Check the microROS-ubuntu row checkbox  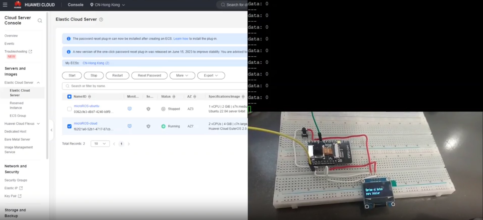(x=69, y=109)
